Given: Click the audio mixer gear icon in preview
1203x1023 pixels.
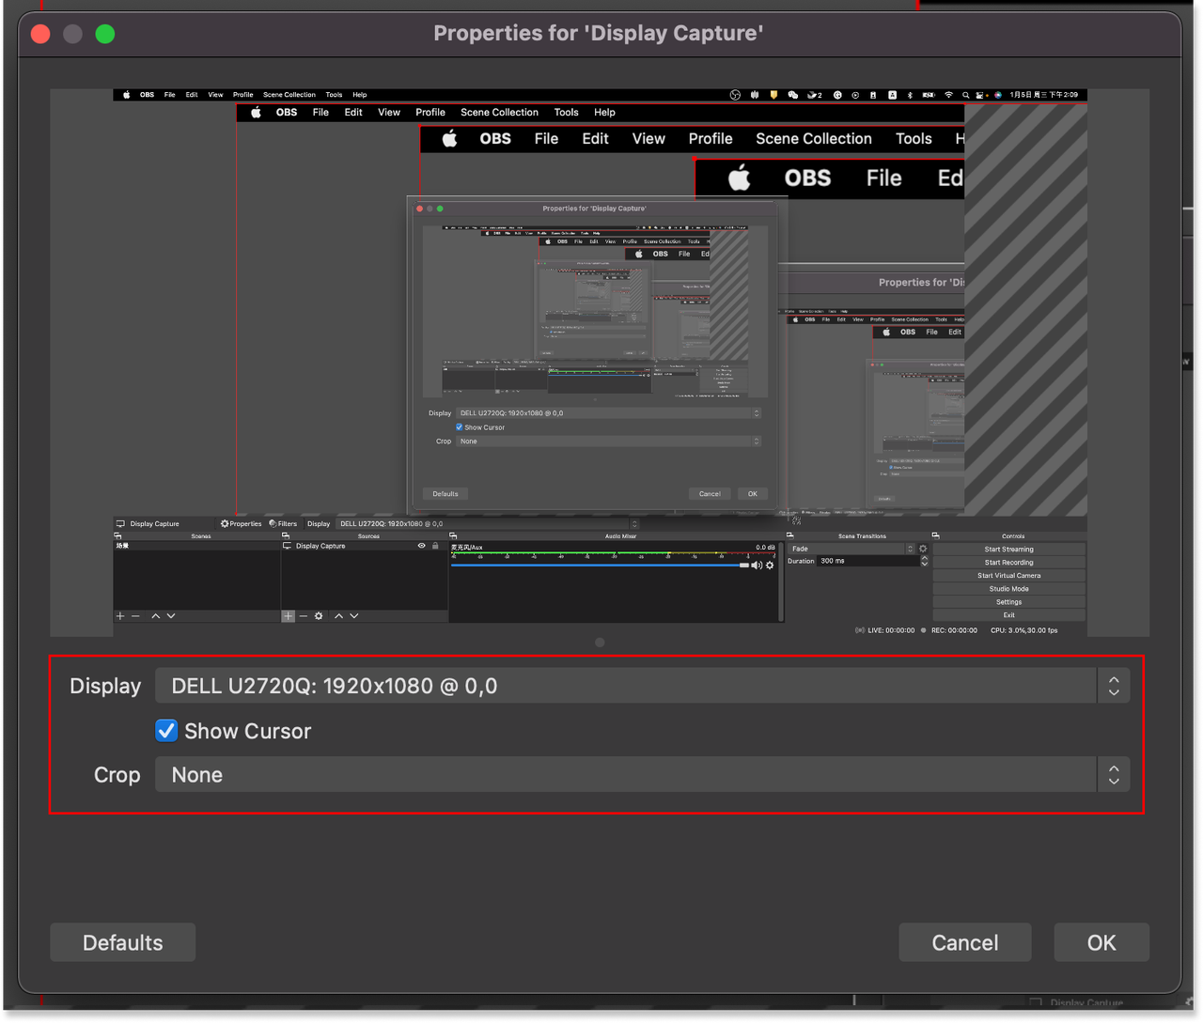Looking at the screenshot, I should 770,566.
